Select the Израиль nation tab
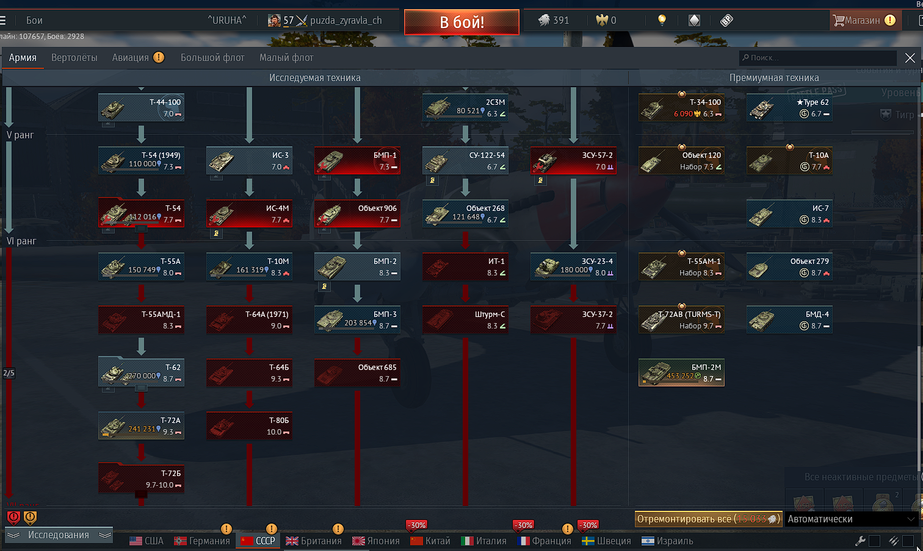Image resolution: width=923 pixels, height=551 pixels. click(667, 541)
